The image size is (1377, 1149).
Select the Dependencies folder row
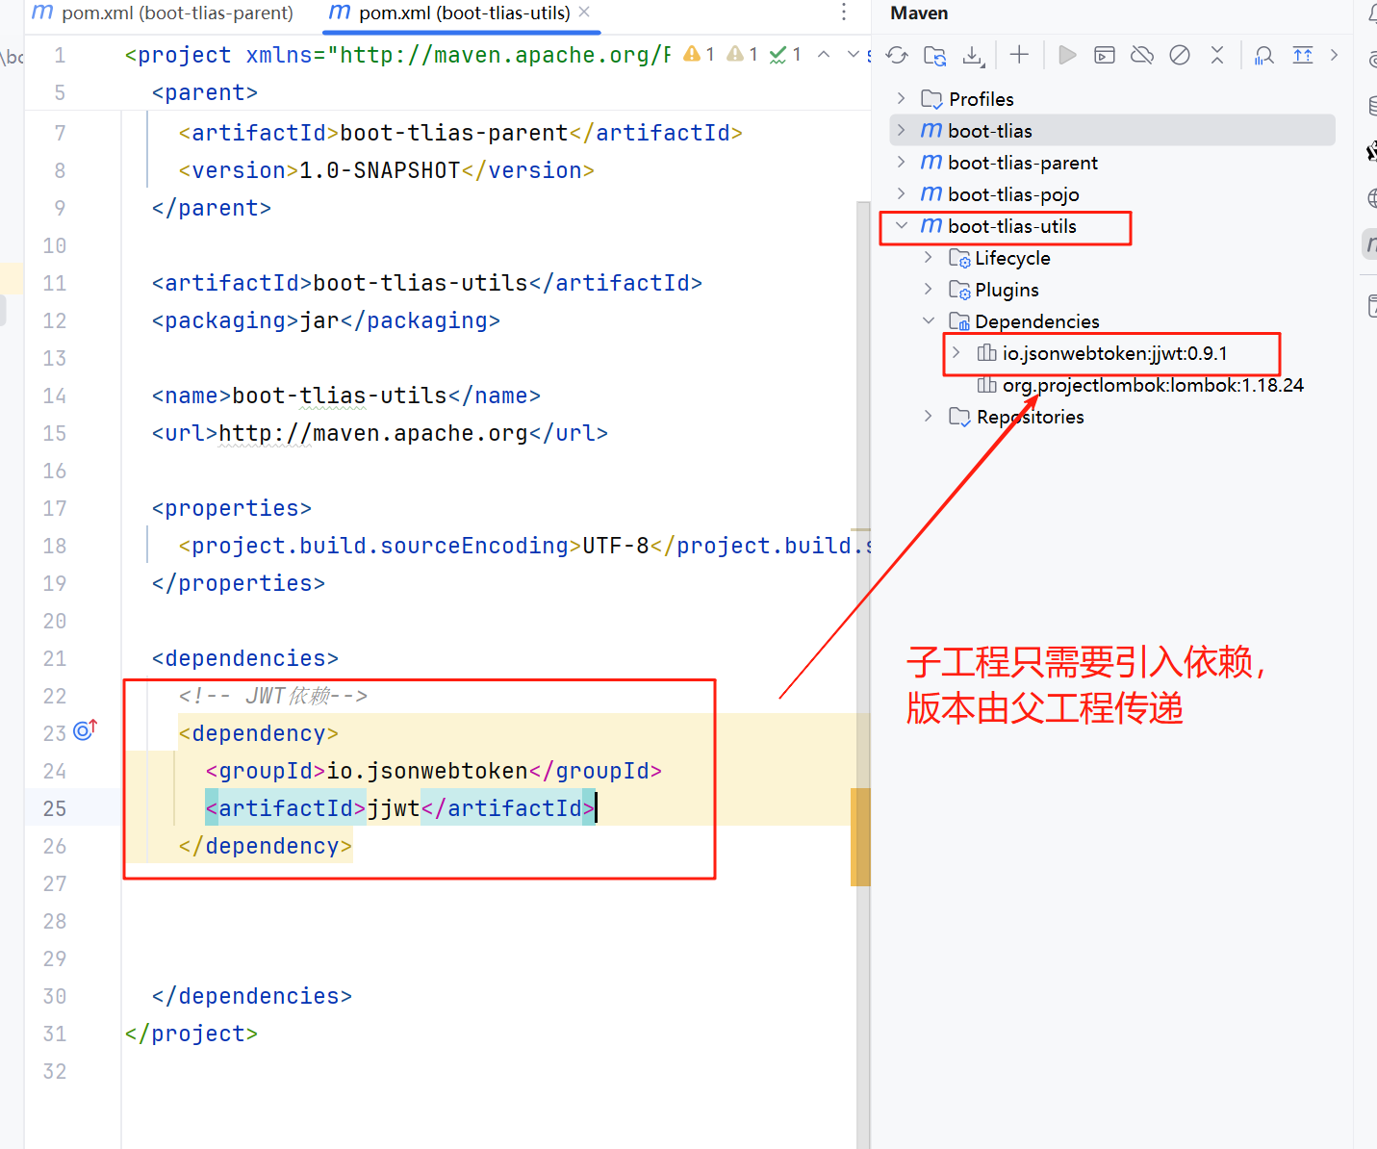1112,321
